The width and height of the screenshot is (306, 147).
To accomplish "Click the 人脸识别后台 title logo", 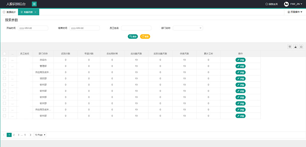I will 16,4.
